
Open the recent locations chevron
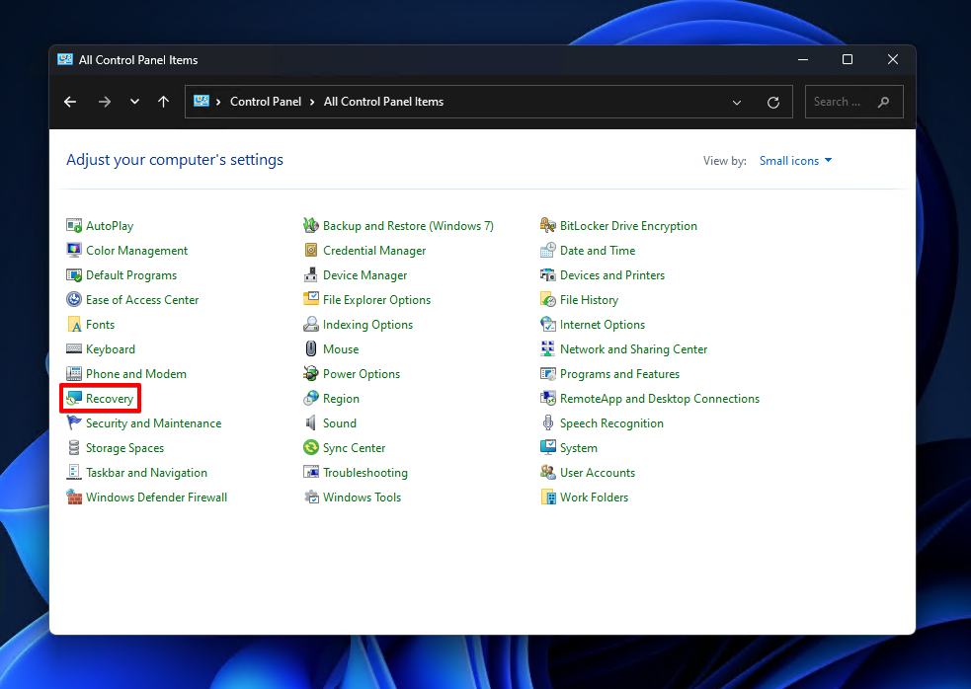point(134,102)
